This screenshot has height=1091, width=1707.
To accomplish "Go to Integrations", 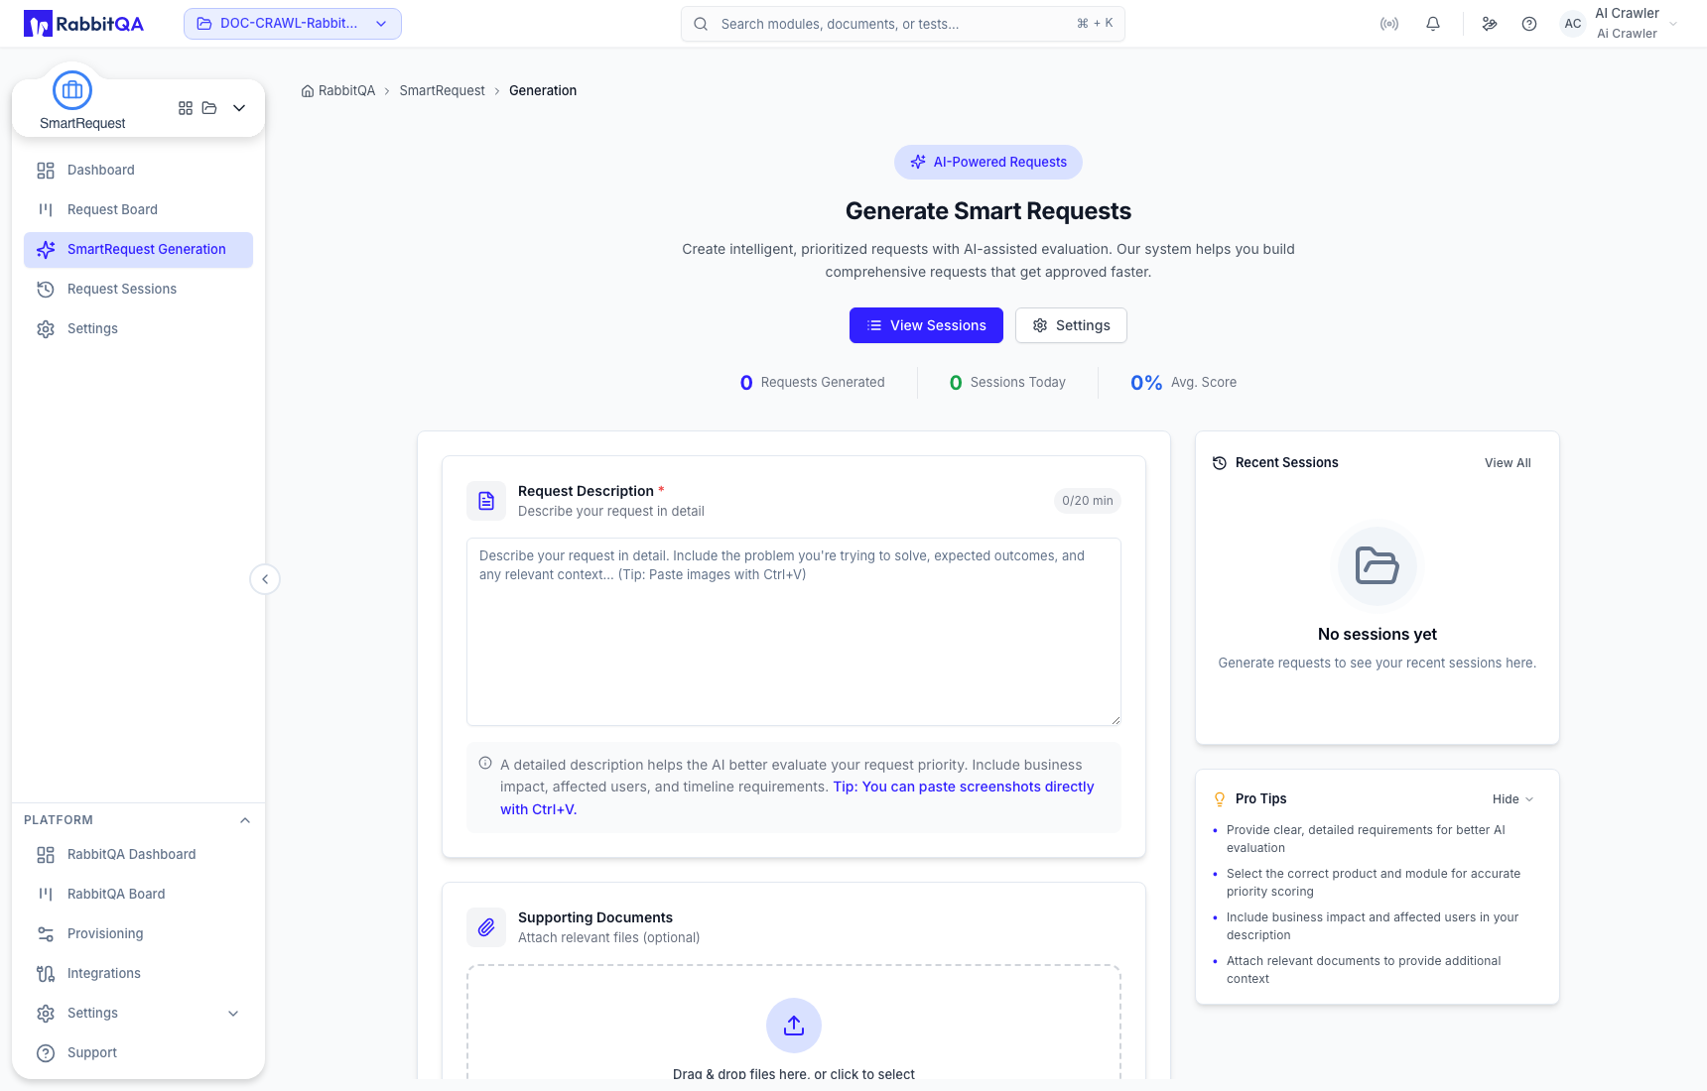I will (x=138, y=974).
